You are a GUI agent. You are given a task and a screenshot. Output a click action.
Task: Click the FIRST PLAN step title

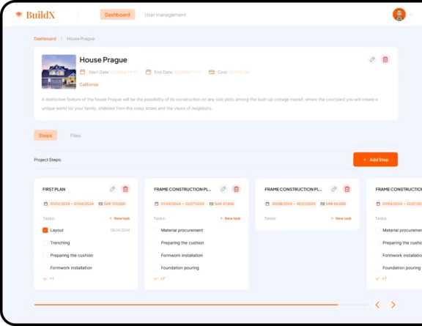tap(53, 189)
